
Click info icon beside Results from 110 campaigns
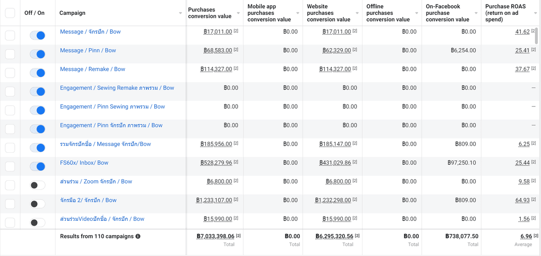[x=138, y=236]
